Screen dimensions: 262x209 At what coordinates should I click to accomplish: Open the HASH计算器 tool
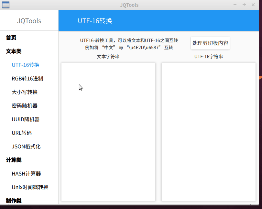point(26,174)
